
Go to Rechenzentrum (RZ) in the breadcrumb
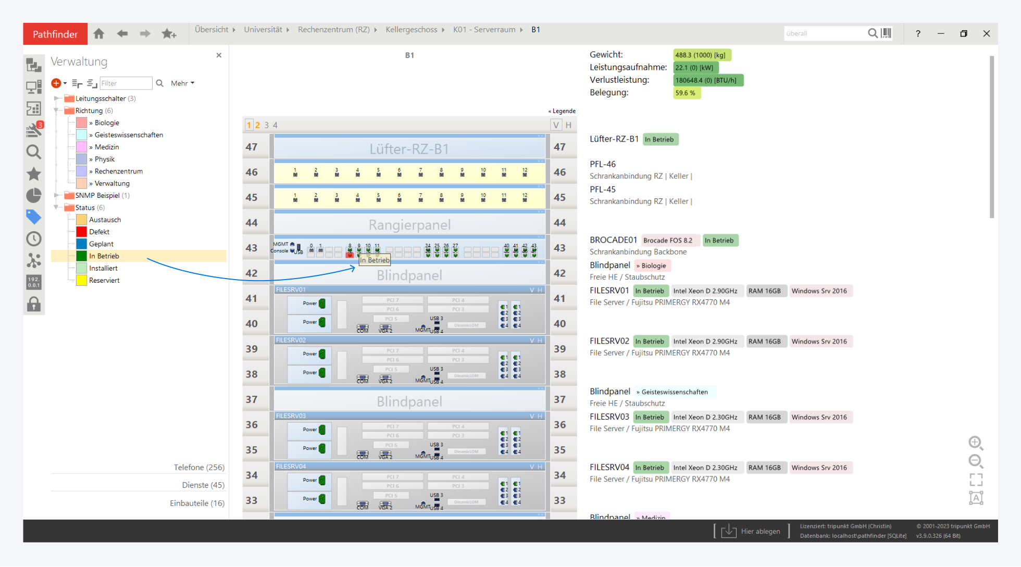[333, 30]
